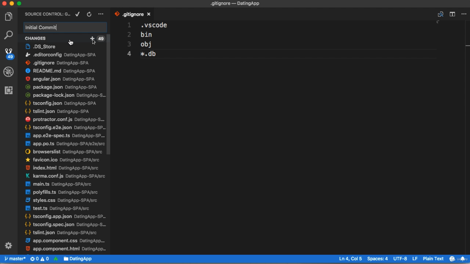Click the '.vscode' line in editor

click(154, 25)
